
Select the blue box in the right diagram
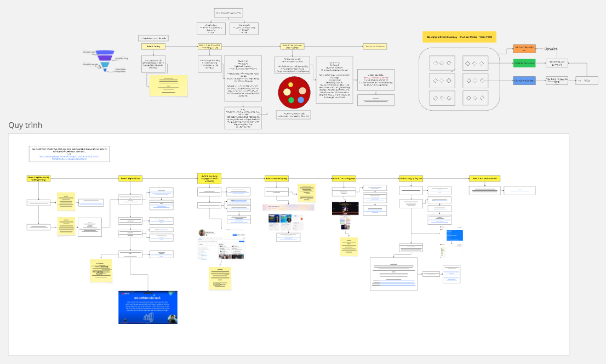[524, 81]
